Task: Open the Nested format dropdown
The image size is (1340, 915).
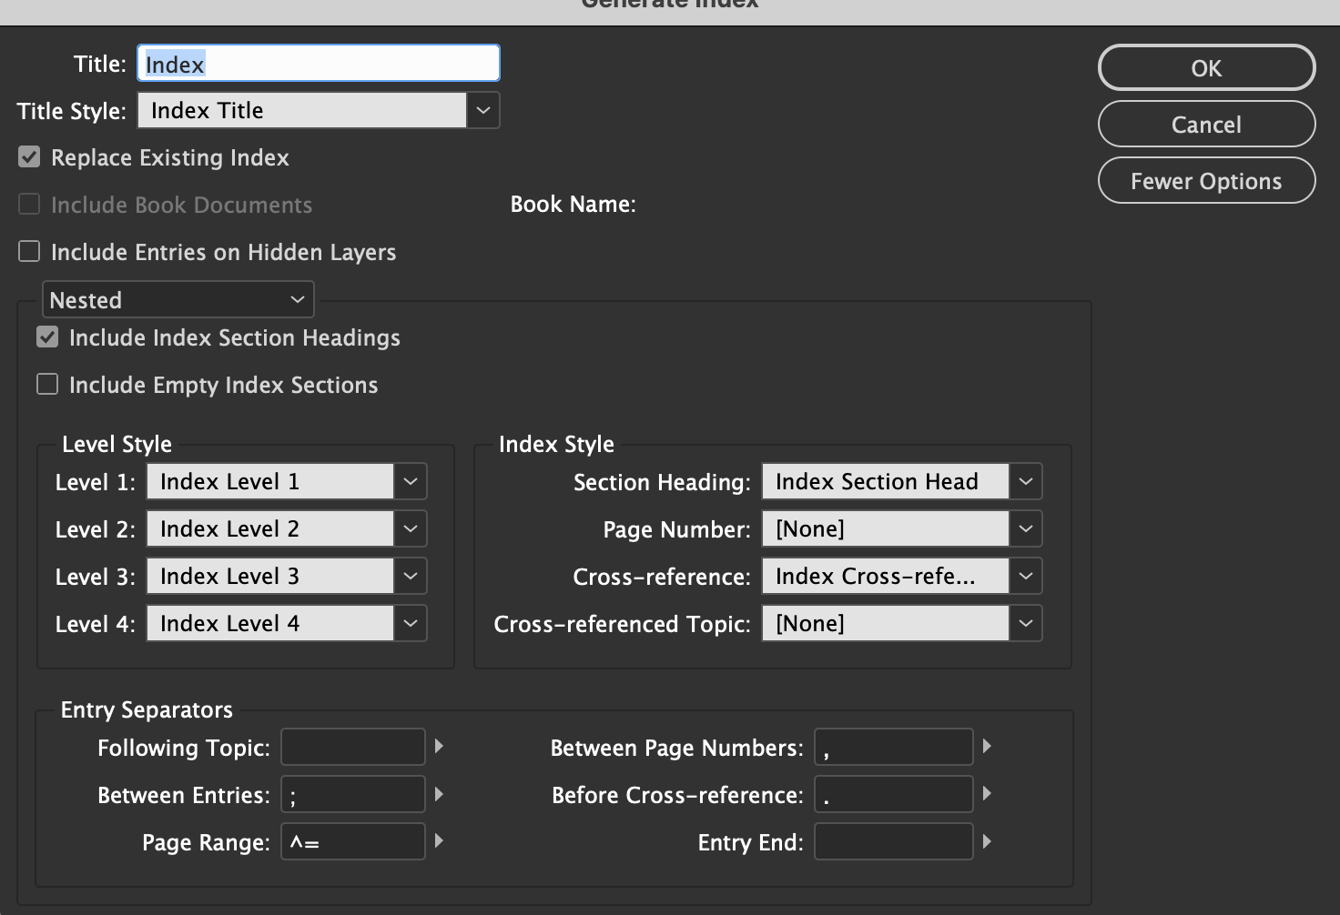Action: pos(297,298)
